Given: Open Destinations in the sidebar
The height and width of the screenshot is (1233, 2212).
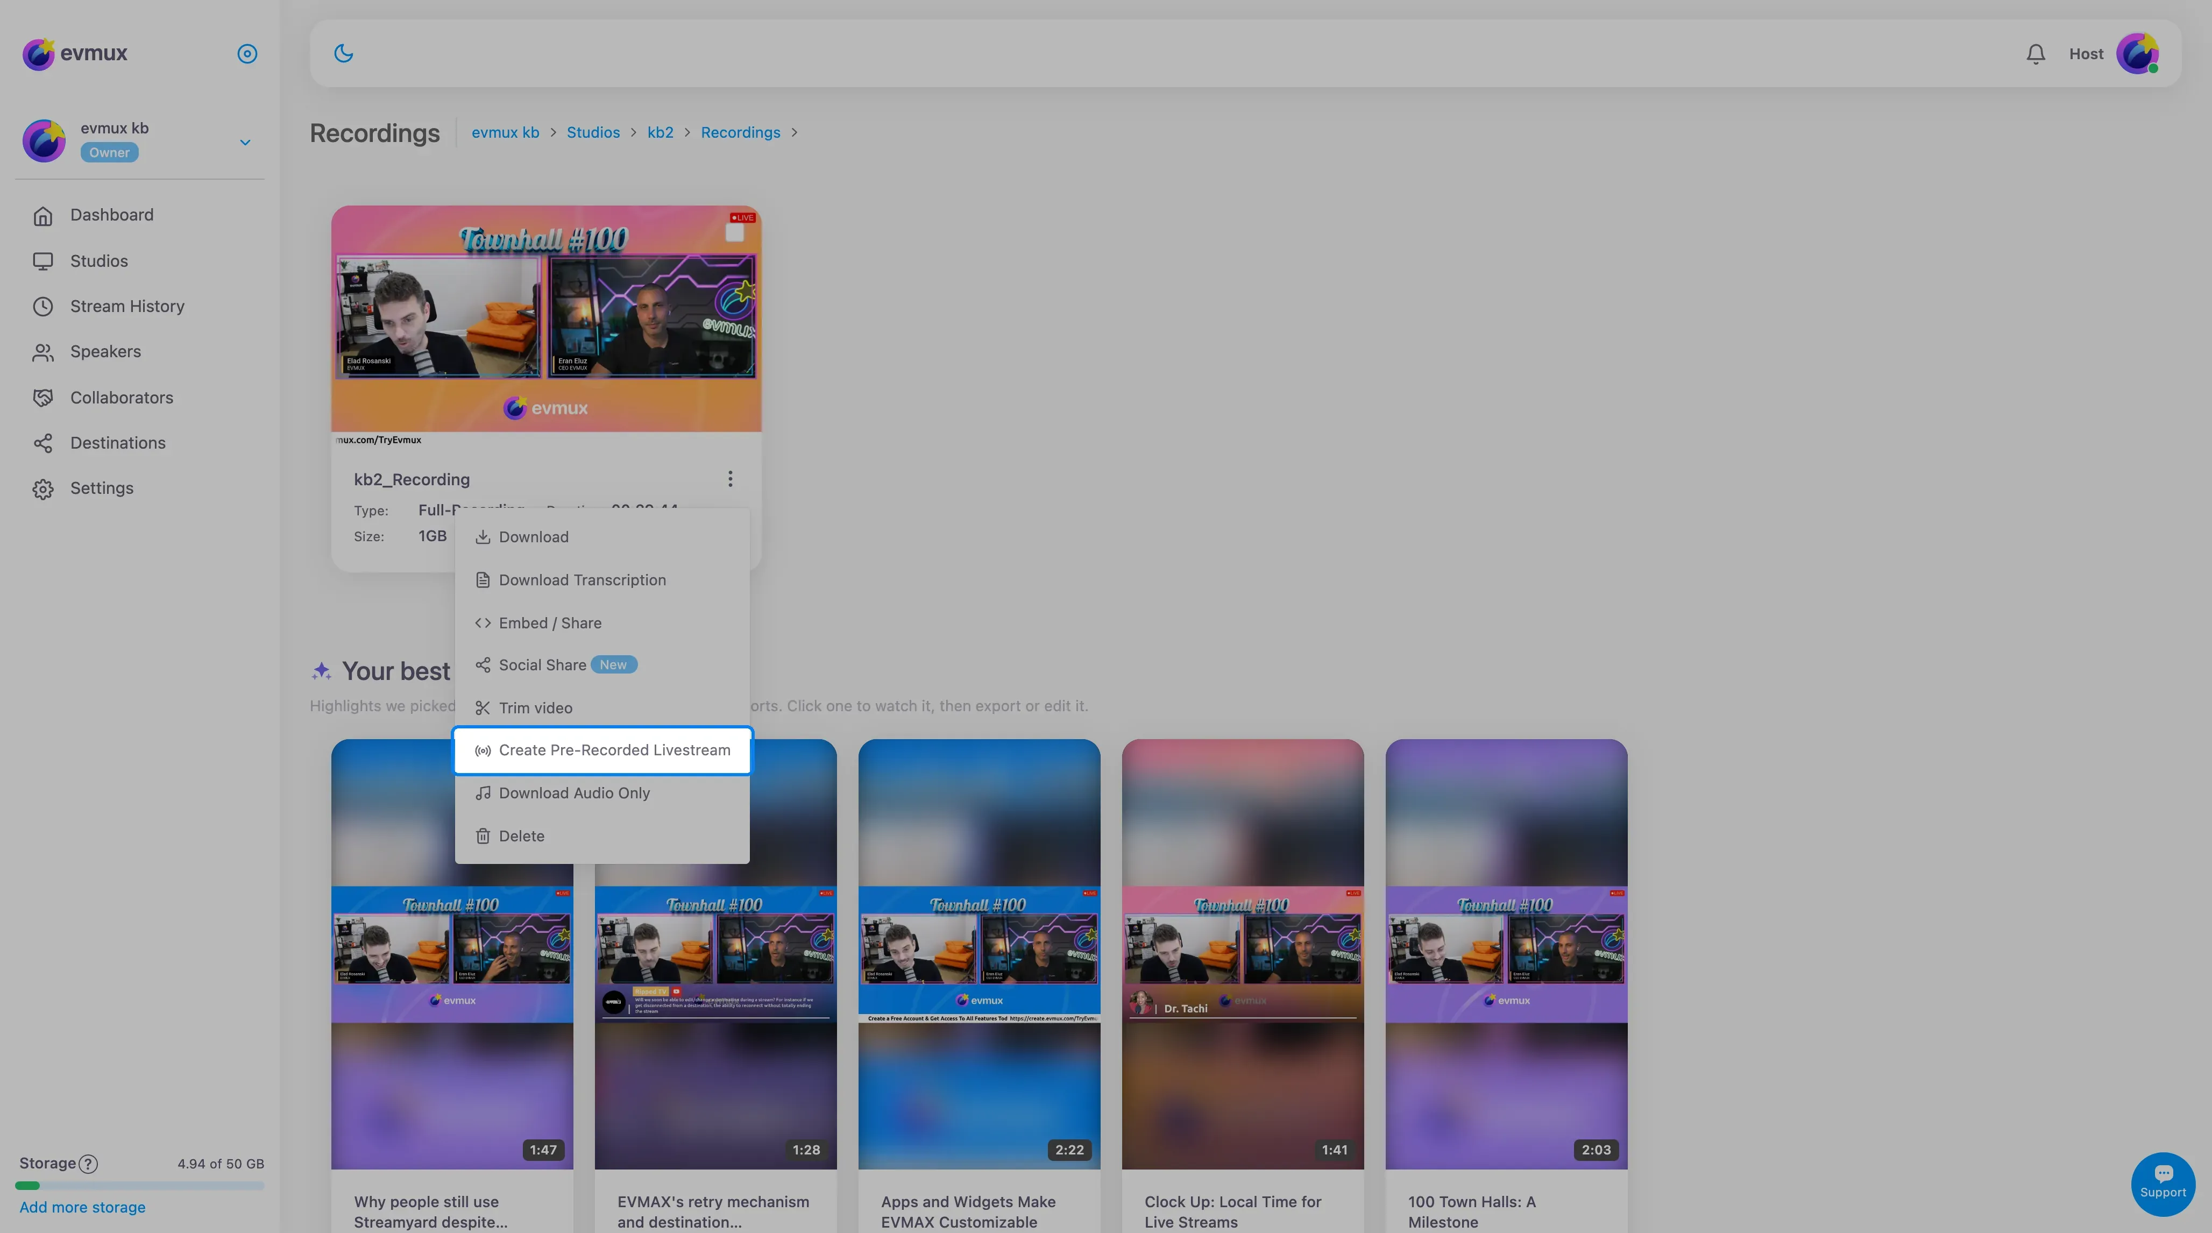Looking at the screenshot, I should coord(118,443).
